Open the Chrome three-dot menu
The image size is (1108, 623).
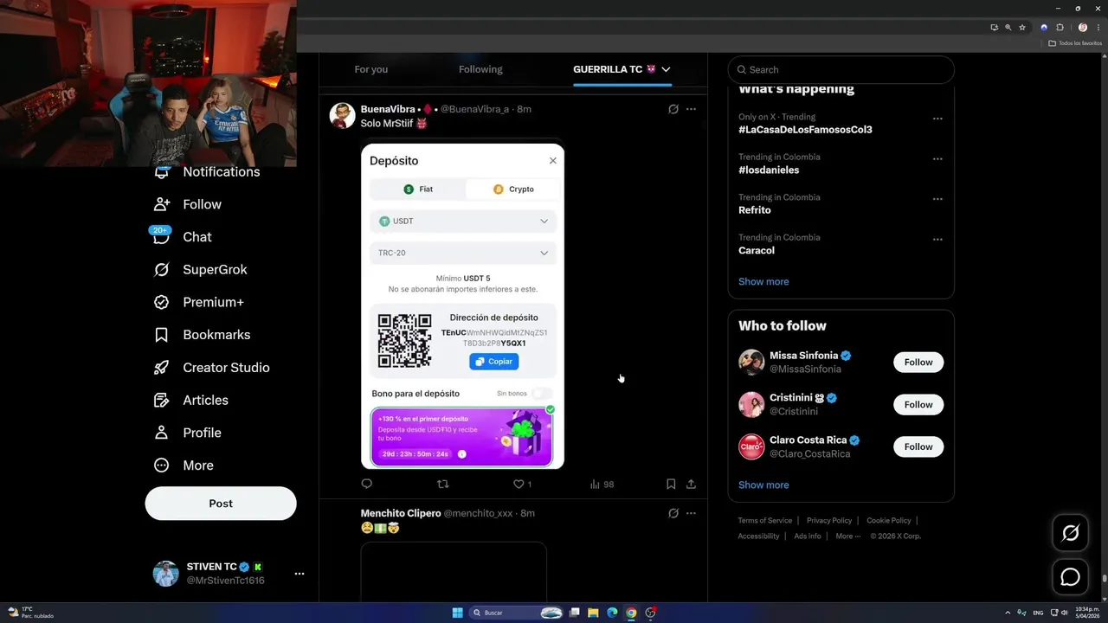[x=1099, y=28]
